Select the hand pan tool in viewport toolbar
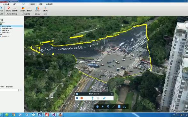This screenshot has height=117, width=188. click(97, 107)
